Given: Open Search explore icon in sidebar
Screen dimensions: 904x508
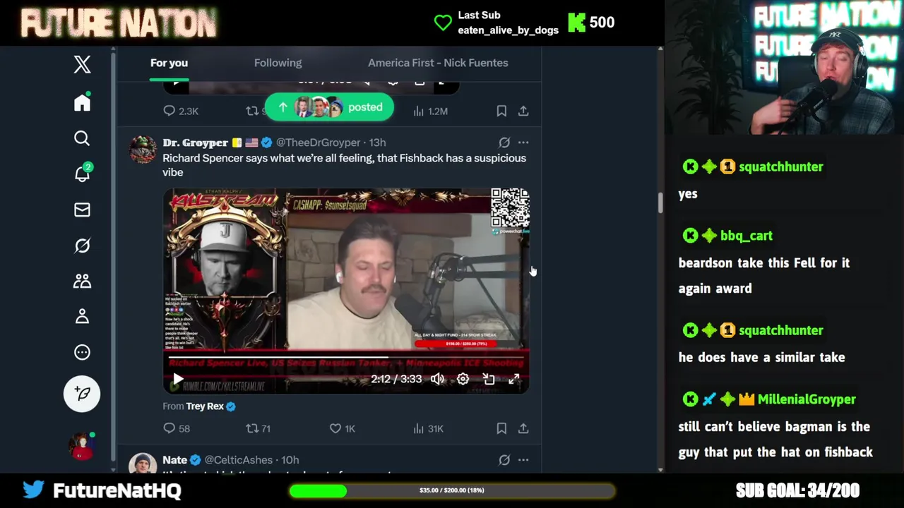Looking at the screenshot, I should 82,138.
